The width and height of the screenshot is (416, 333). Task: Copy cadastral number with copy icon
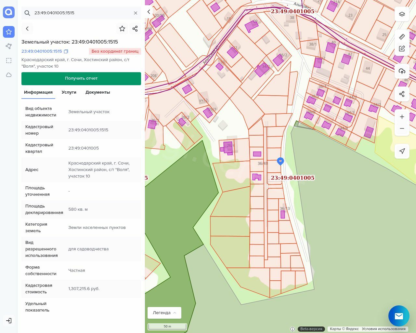66,51
